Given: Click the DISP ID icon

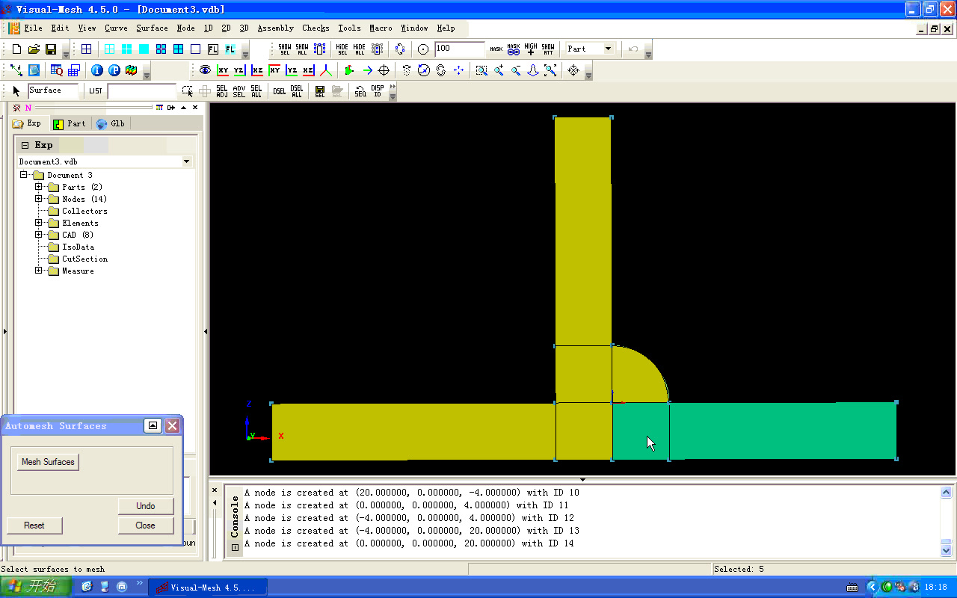Looking at the screenshot, I should [x=378, y=91].
